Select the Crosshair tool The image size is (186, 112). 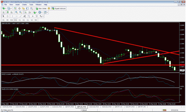click(8, 16)
